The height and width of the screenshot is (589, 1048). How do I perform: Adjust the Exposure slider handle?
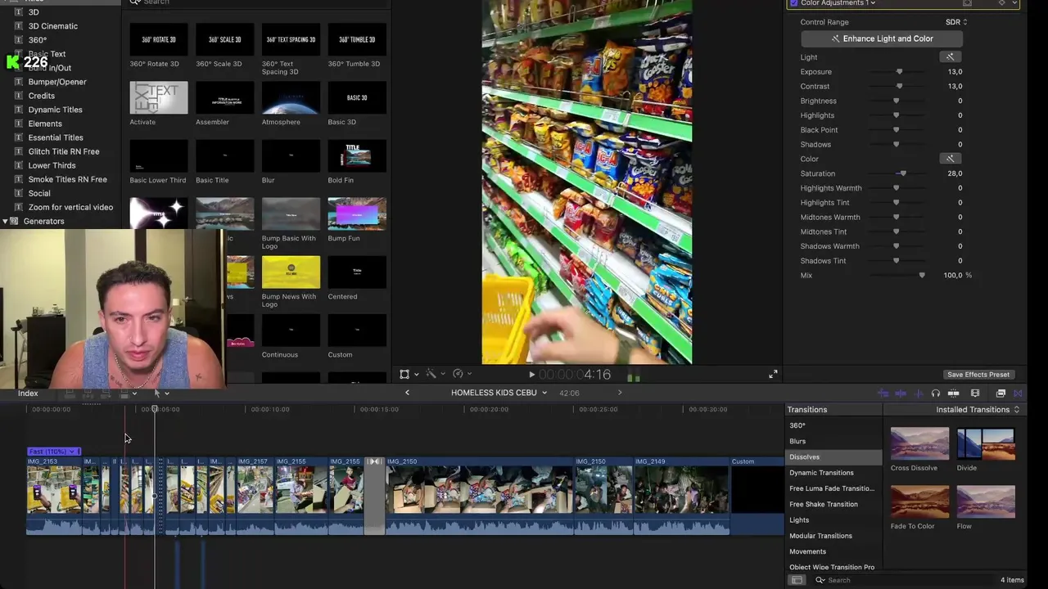point(900,72)
